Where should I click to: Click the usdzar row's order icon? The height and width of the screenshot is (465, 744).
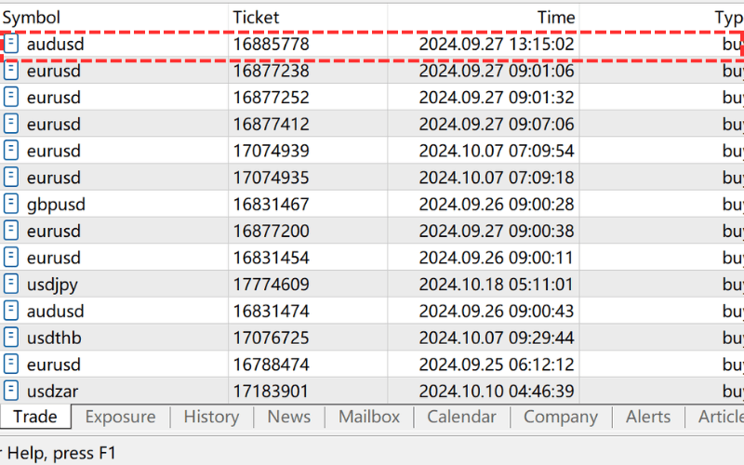pos(12,392)
